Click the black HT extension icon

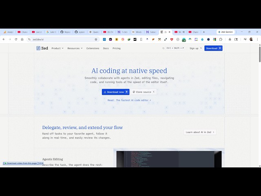point(135,39)
